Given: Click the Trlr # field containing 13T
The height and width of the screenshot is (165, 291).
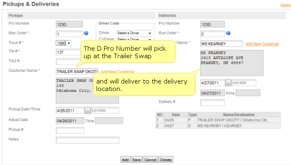Looking at the screenshot, I should 68,52.
